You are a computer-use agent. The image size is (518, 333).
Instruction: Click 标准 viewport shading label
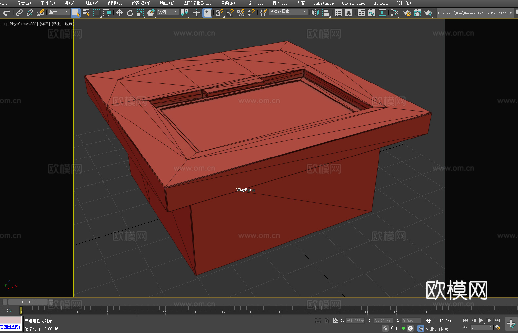point(45,24)
